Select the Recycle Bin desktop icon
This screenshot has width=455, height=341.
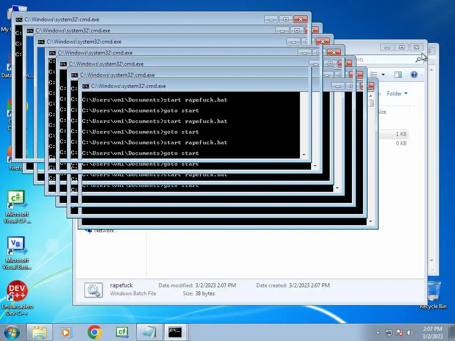tap(433, 295)
